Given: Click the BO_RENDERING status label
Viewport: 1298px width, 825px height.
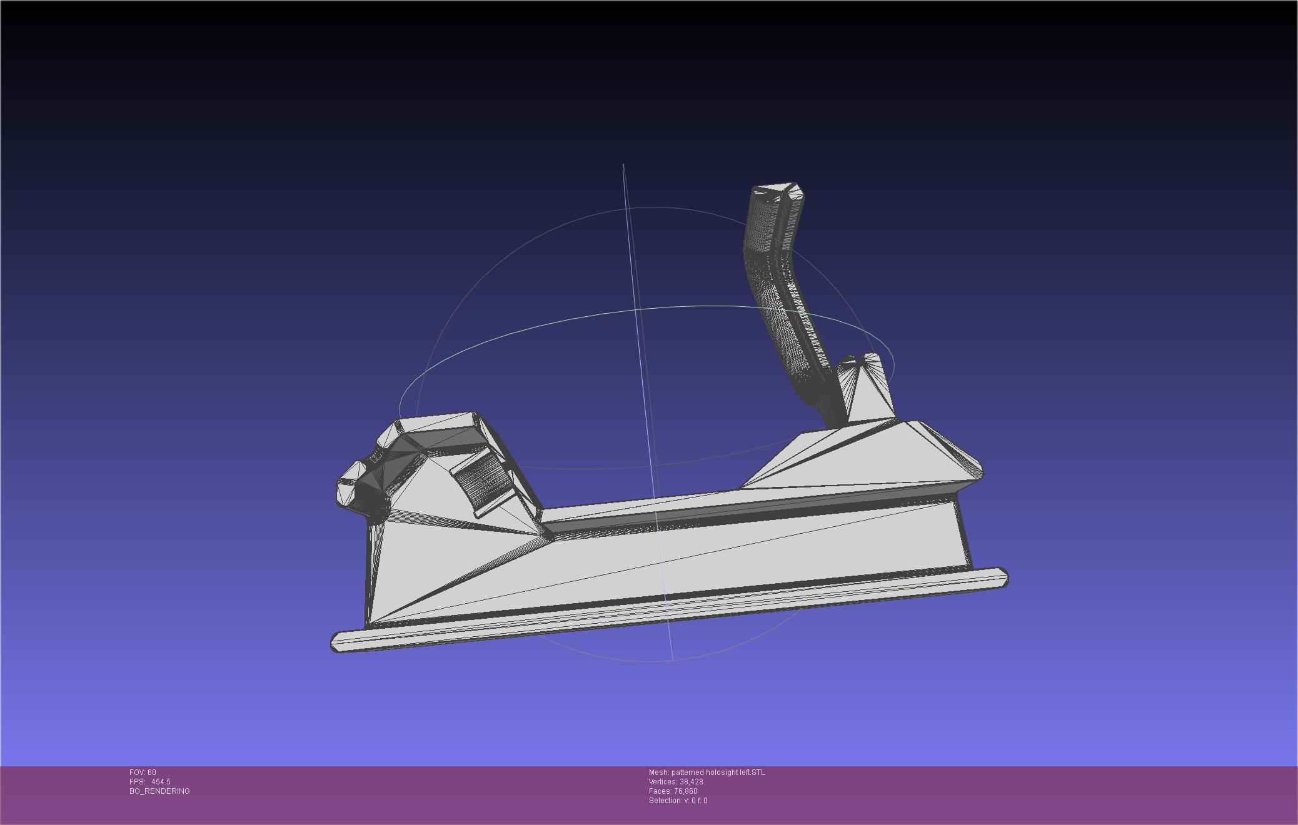Looking at the screenshot, I should coord(159,791).
